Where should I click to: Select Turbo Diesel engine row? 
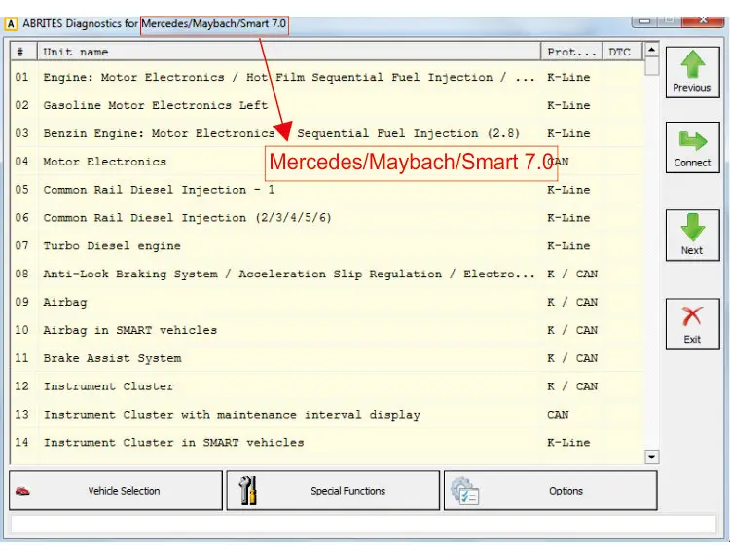(x=327, y=246)
